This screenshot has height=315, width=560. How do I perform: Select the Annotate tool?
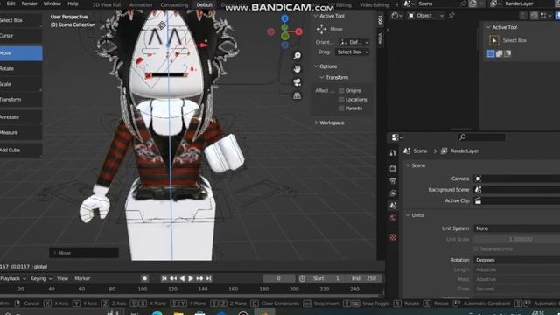pyautogui.click(x=21, y=116)
